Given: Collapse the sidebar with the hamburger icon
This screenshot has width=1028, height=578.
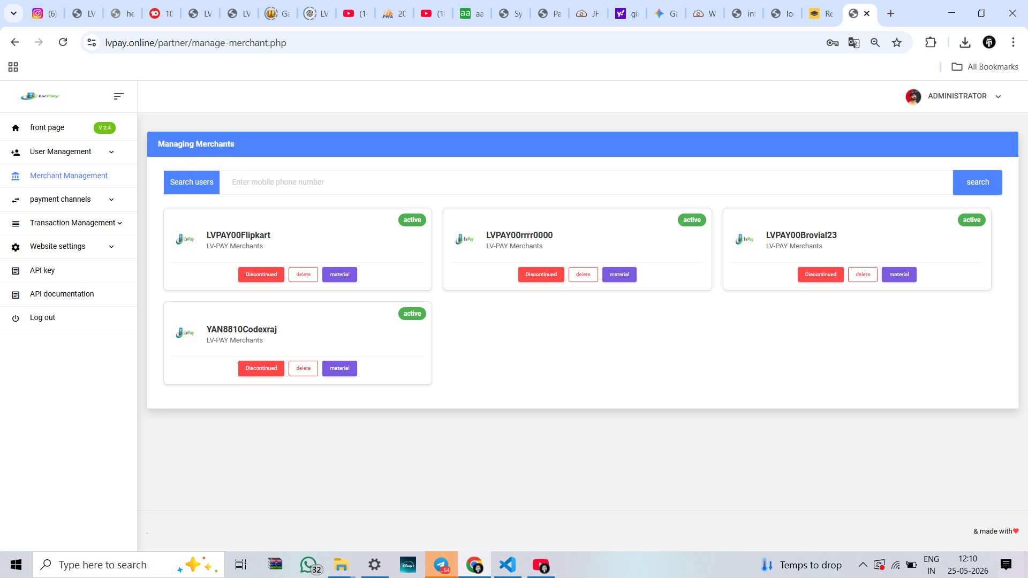Looking at the screenshot, I should coord(118,96).
